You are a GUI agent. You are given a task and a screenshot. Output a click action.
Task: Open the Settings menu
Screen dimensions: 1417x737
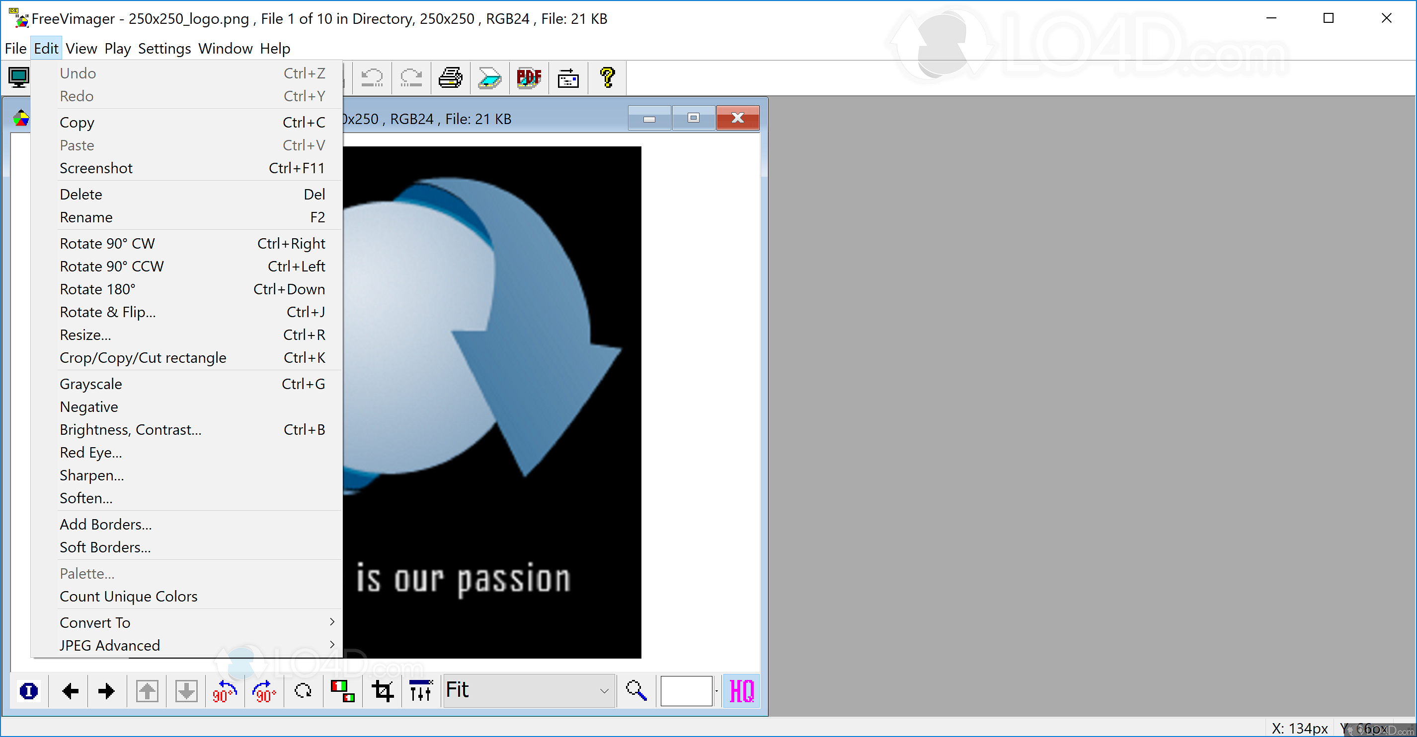[164, 48]
